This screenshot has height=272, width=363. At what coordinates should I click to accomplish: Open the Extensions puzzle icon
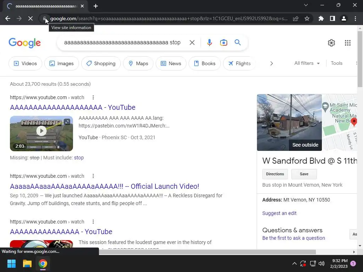321,18
